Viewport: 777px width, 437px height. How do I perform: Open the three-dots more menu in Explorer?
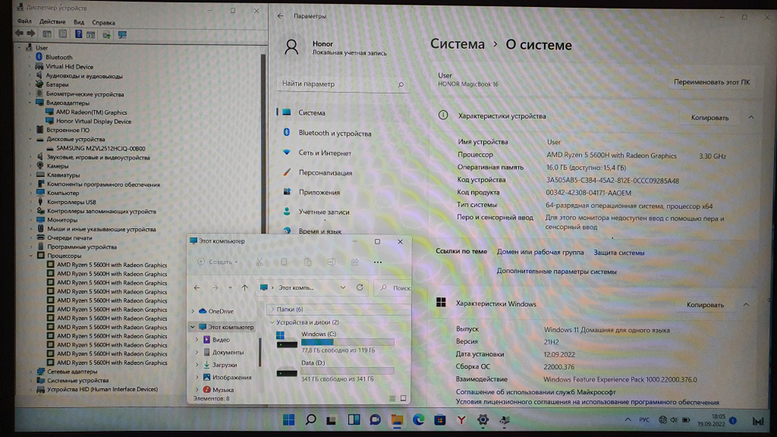pos(378,262)
